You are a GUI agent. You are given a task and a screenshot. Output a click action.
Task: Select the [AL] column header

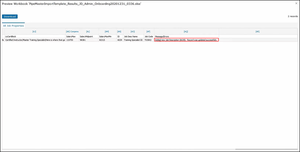pyautogui.click(x=88, y=31)
